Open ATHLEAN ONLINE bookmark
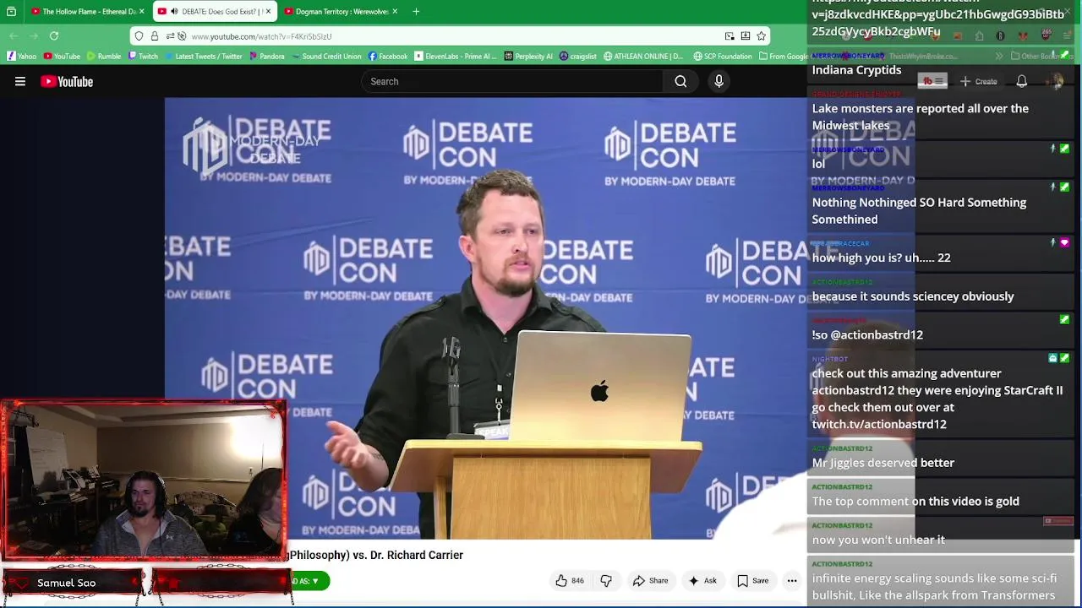 [x=643, y=57]
